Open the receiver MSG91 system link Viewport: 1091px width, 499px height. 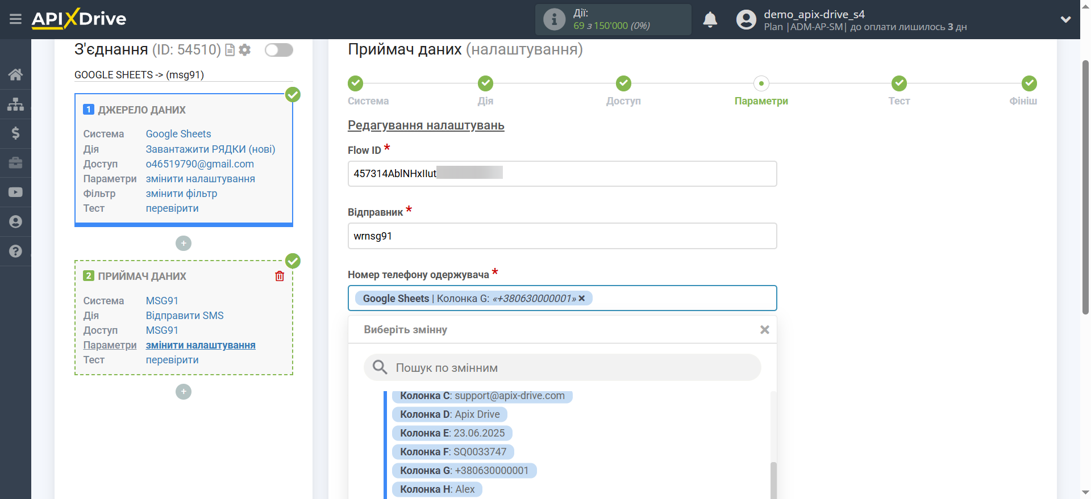[x=162, y=301]
